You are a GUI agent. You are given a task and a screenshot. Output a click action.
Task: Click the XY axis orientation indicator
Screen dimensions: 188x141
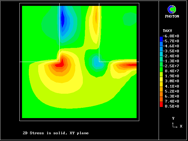174,125
